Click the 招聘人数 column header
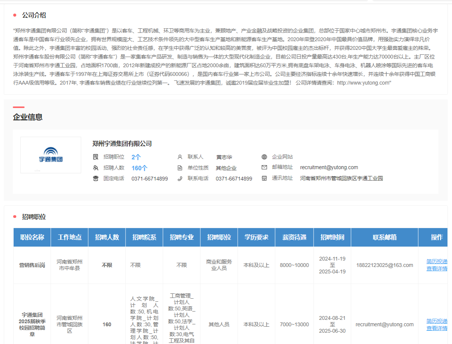This screenshot has height=344, width=452. click(107, 238)
